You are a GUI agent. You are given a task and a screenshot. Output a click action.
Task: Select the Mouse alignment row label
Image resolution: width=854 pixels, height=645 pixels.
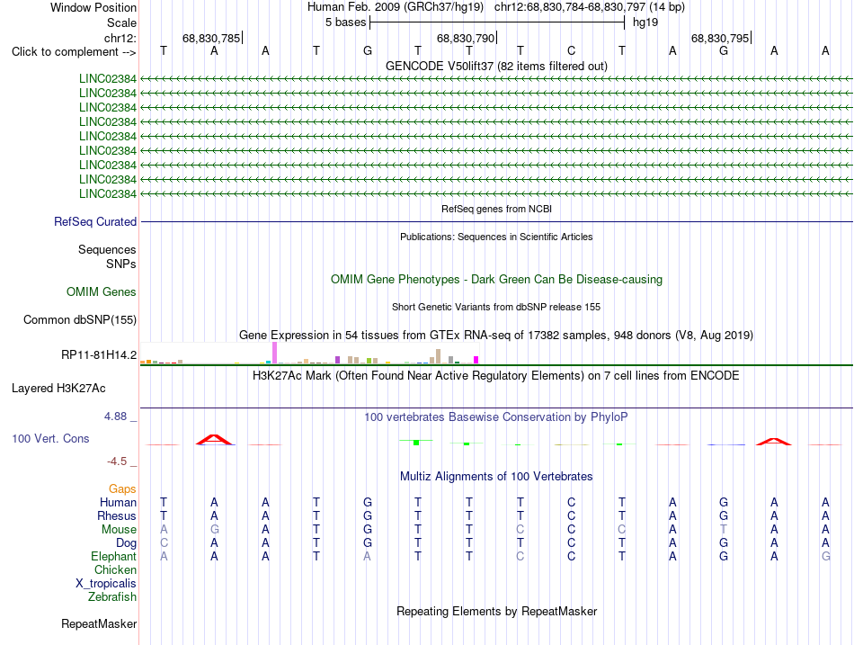[x=119, y=530]
